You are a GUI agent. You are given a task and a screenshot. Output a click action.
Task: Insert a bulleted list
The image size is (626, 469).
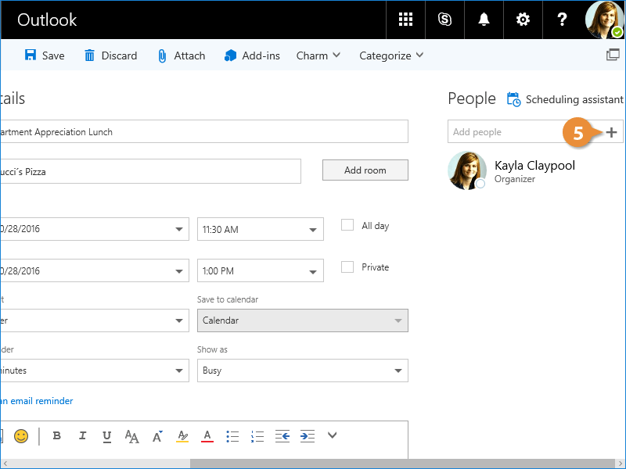232,436
